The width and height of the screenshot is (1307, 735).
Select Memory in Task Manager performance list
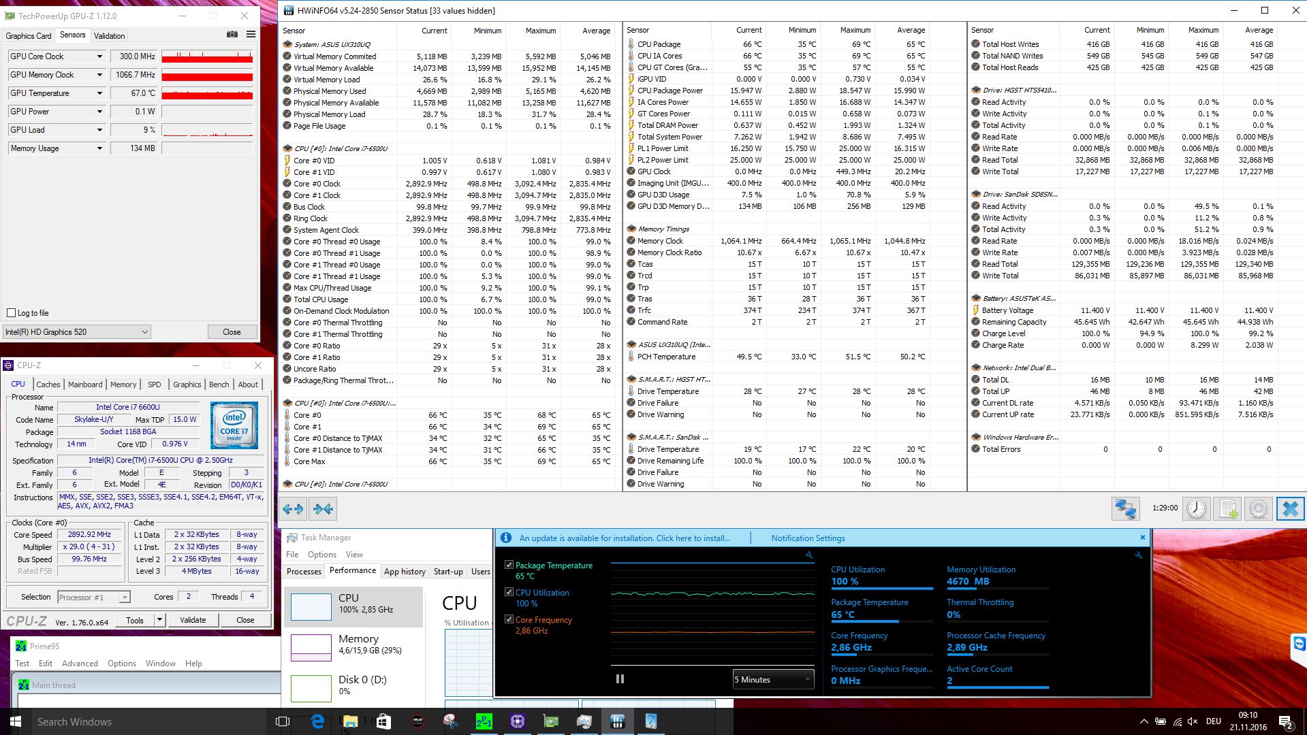click(x=353, y=647)
